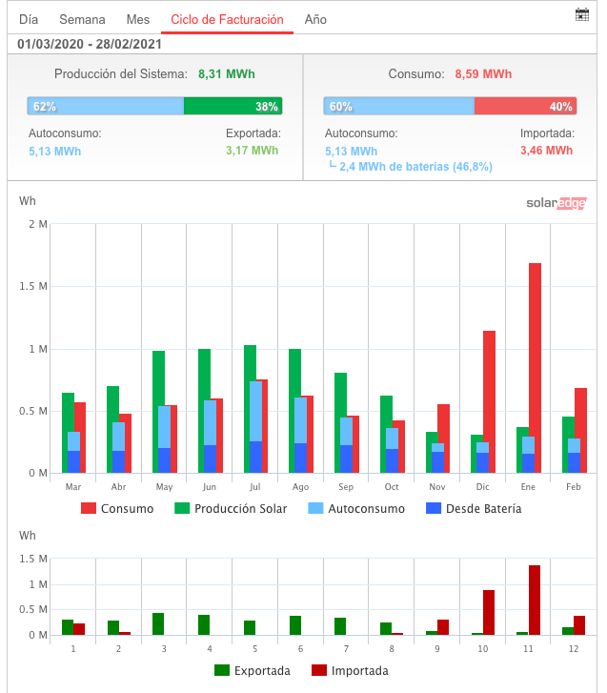Click the solaredge logo

click(x=556, y=203)
